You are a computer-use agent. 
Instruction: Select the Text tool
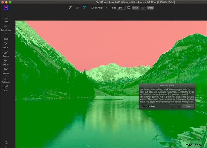click(x=6, y=37)
